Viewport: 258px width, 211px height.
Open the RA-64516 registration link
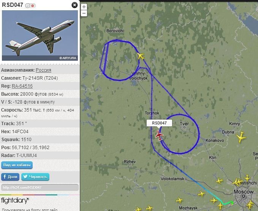tap(22, 86)
